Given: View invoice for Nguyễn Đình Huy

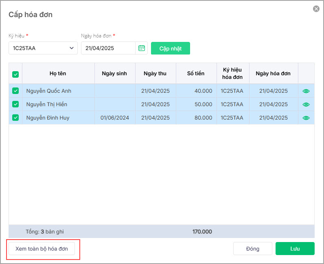Looking at the screenshot, I should [306, 118].
